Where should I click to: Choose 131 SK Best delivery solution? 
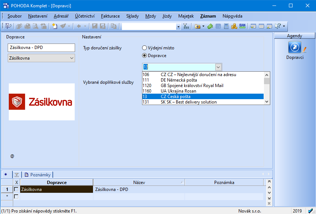pos(203,102)
